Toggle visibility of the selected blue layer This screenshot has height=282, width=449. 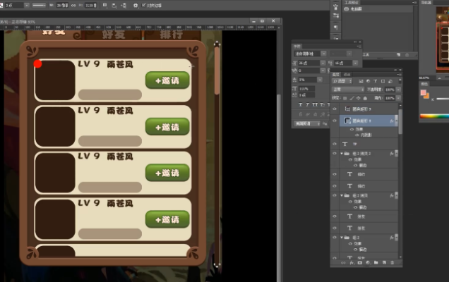coord(335,121)
